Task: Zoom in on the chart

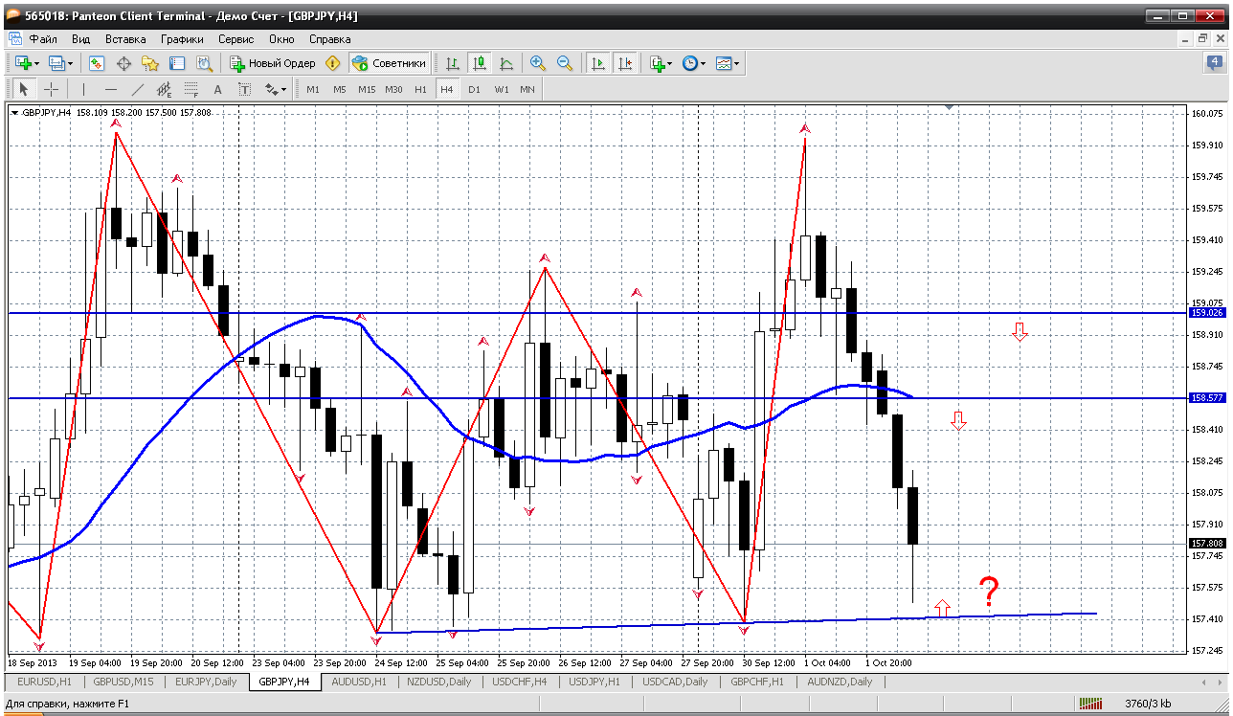Action: (x=538, y=63)
